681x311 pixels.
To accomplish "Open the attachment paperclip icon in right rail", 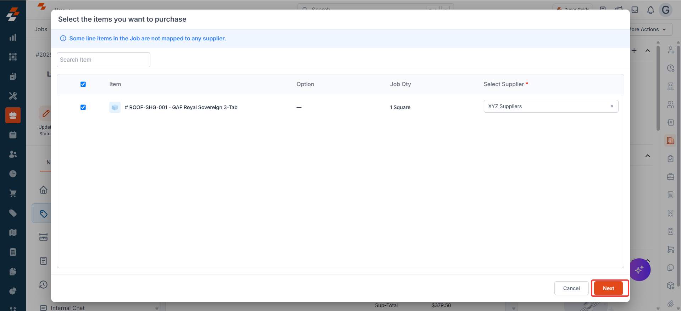I will [x=670, y=304].
